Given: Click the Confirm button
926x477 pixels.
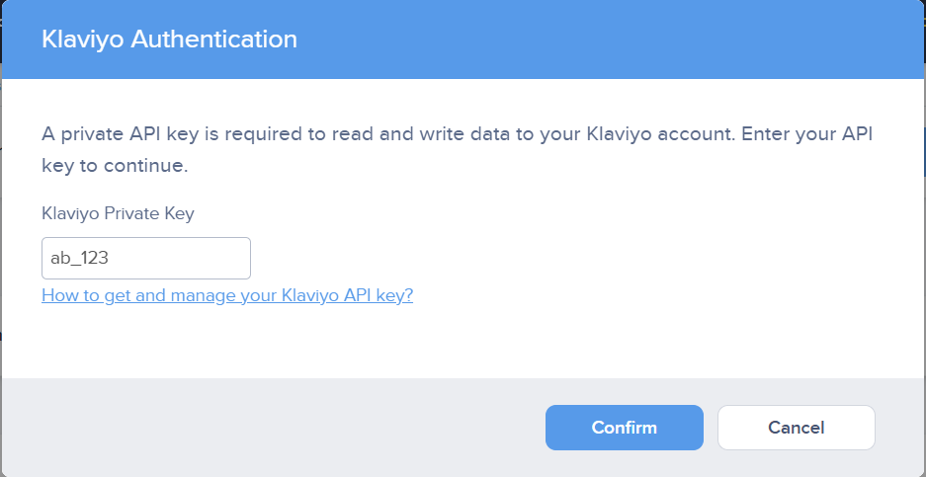Looking at the screenshot, I should 624,428.
